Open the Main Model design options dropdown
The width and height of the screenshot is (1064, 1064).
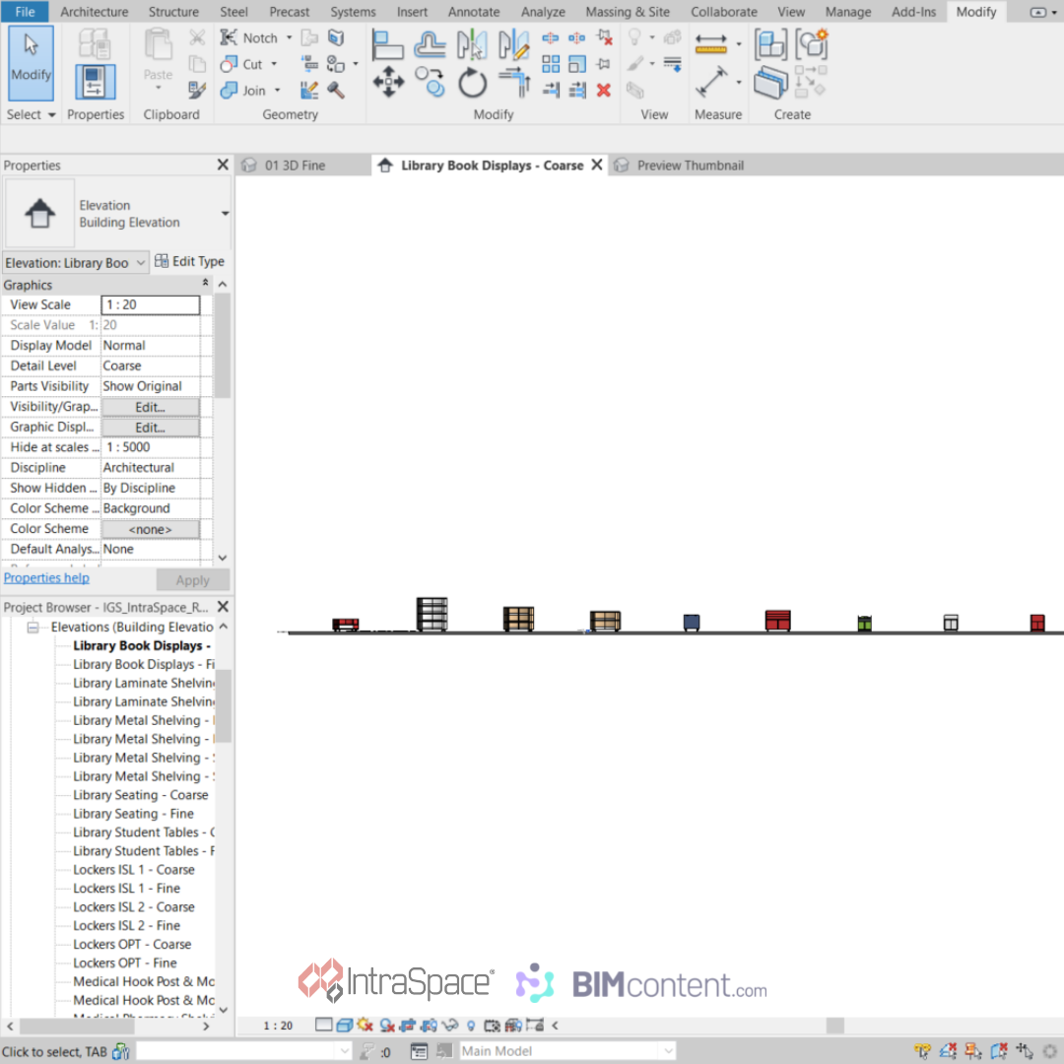click(668, 1051)
